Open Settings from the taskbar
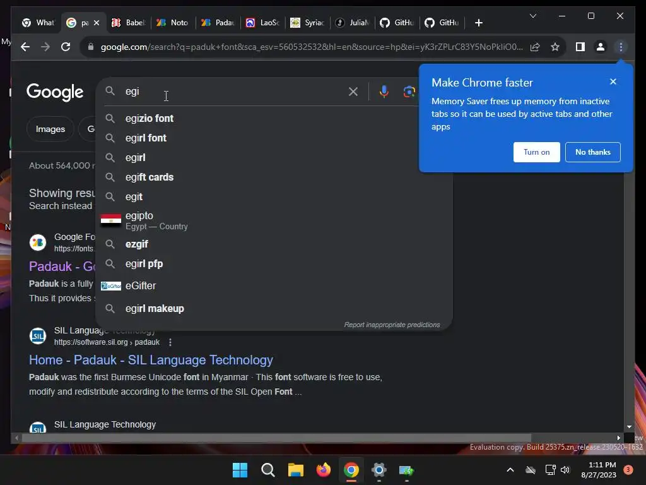 click(x=379, y=470)
